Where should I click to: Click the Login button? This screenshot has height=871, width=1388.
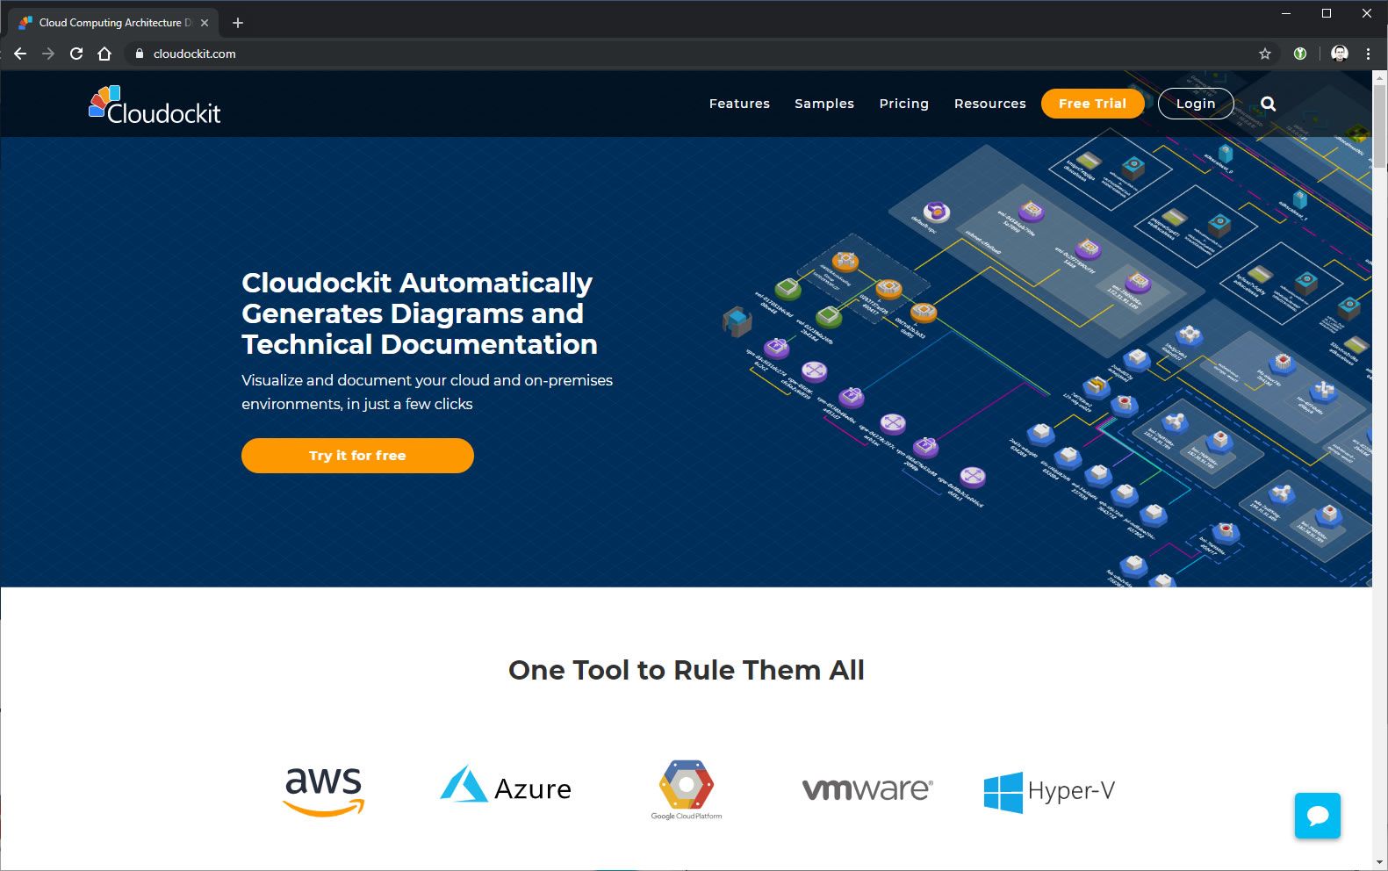(x=1196, y=104)
